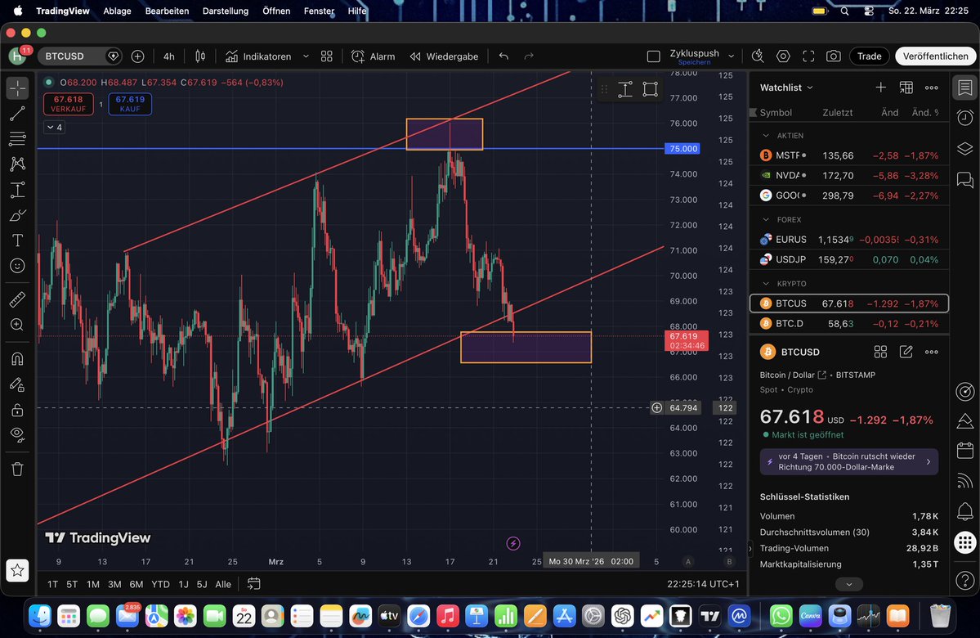
Task: Open the emoji icons tool
Action: click(17, 266)
